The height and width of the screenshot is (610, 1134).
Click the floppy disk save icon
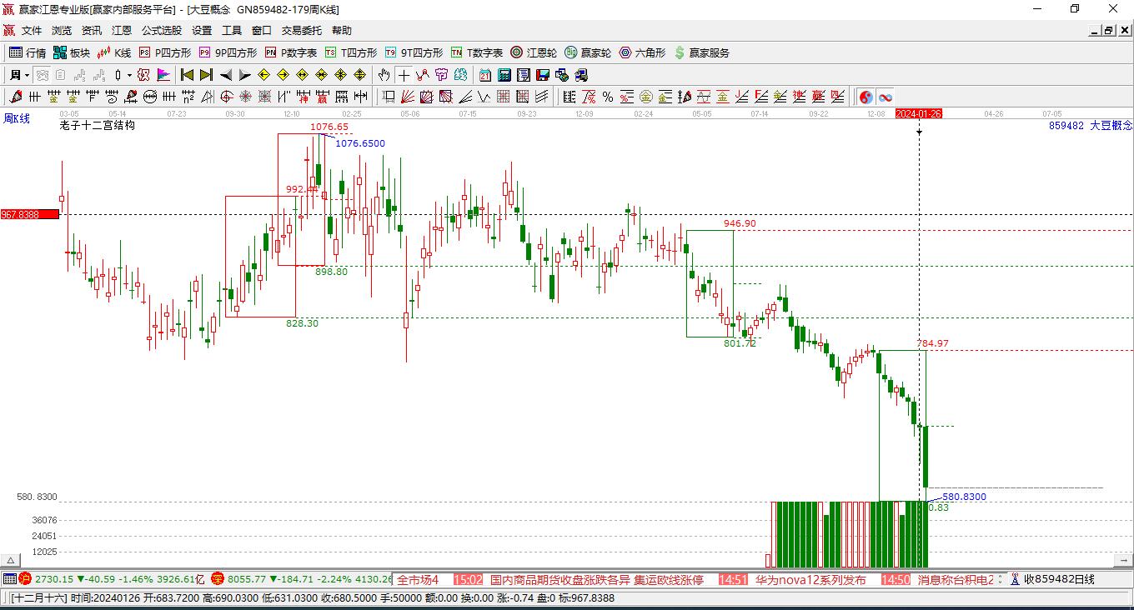[x=543, y=75]
